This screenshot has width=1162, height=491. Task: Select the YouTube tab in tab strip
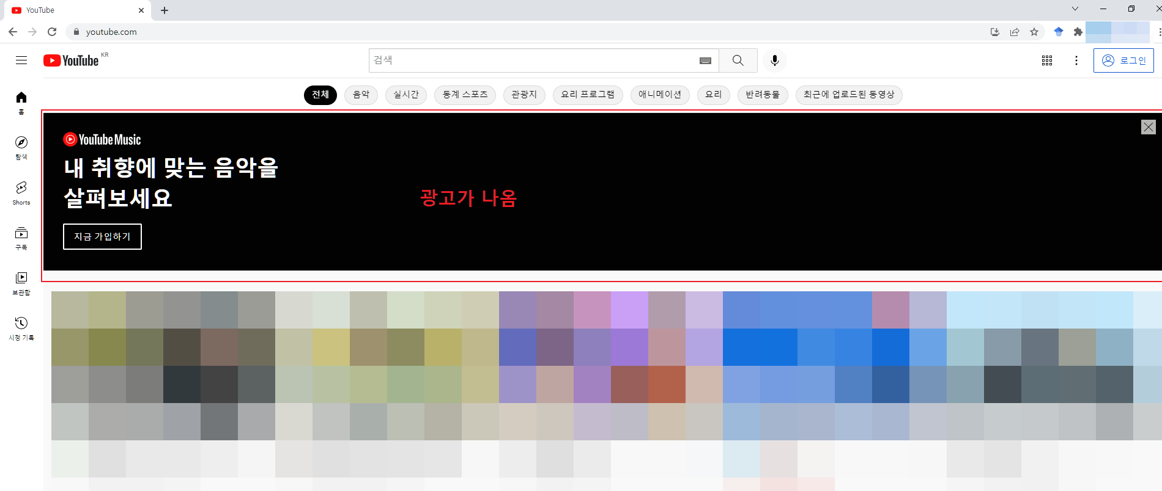click(x=76, y=10)
